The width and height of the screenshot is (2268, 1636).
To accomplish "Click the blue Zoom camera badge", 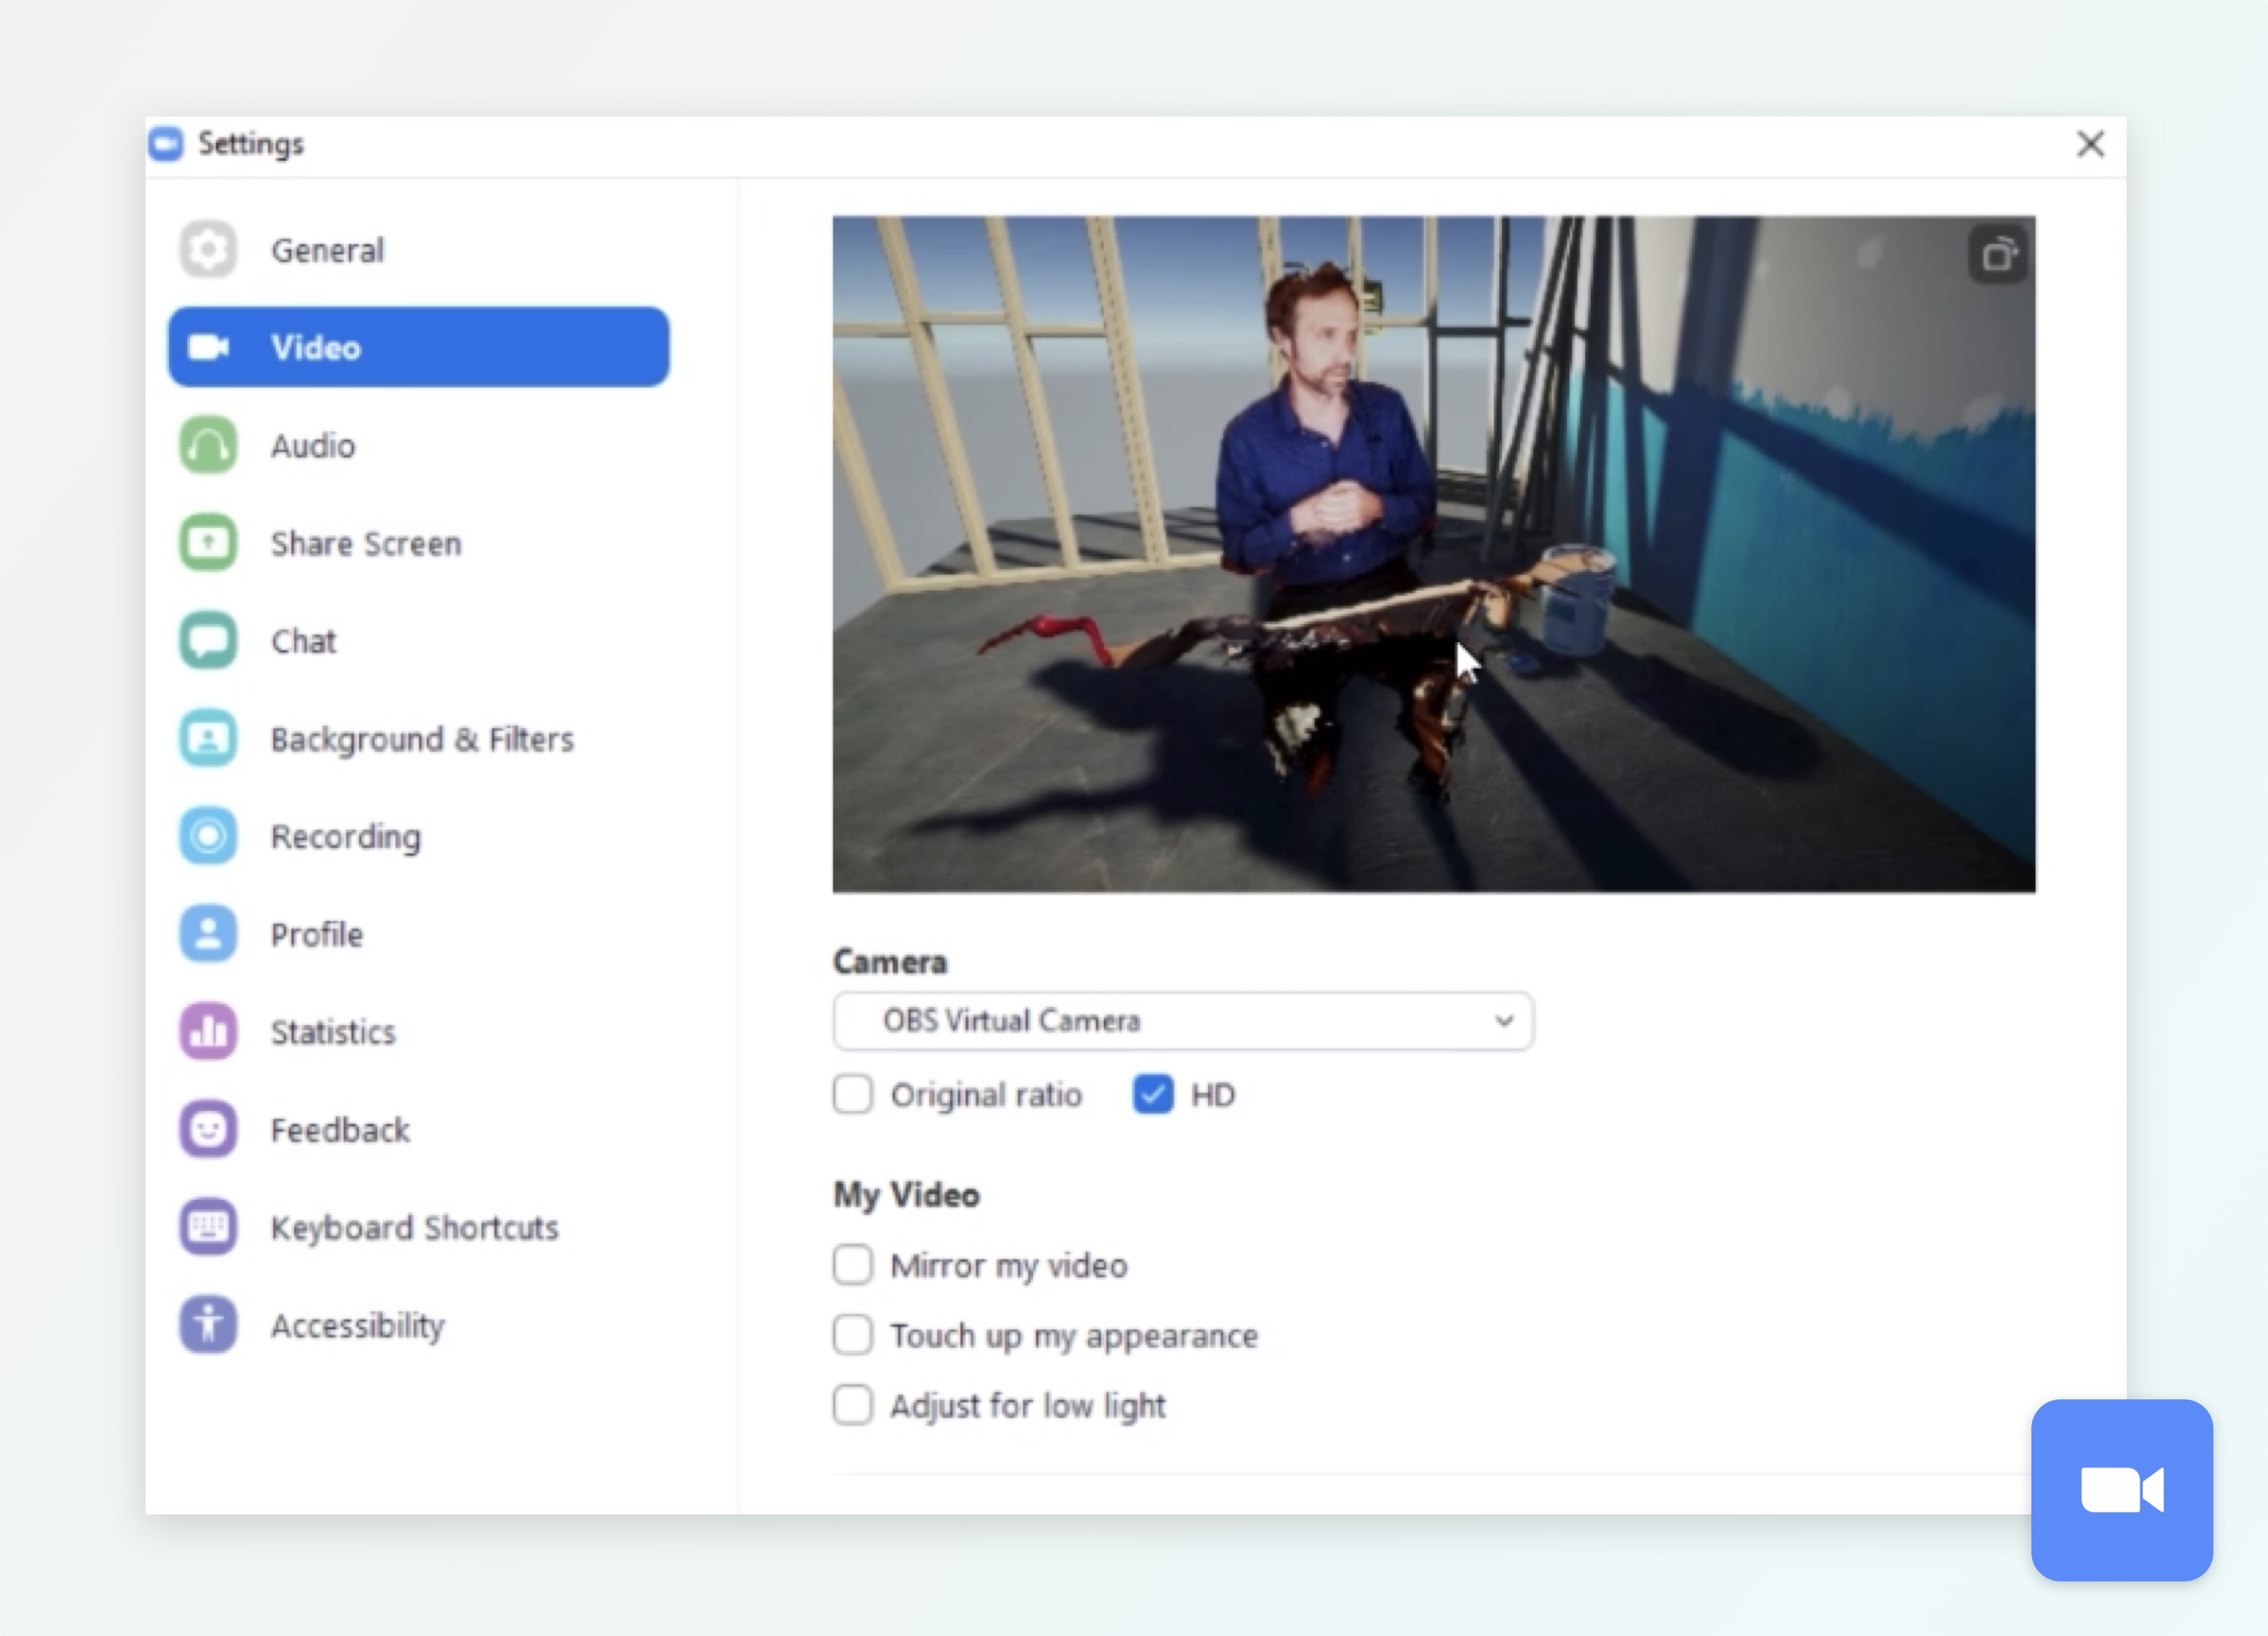I will tap(2122, 1490).
